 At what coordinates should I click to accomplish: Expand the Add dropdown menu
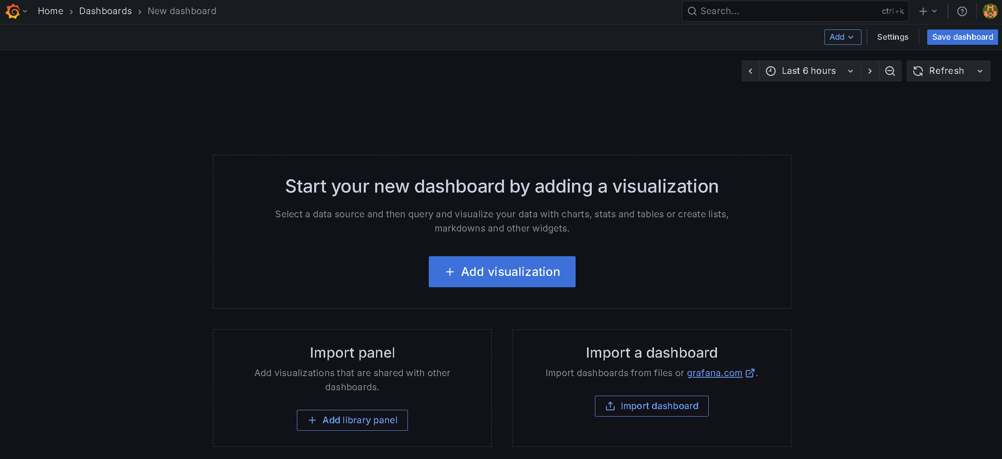pos(842,37)
